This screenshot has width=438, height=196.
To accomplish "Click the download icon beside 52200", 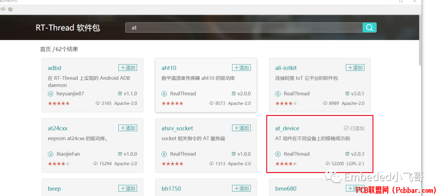I will [328, 163].
